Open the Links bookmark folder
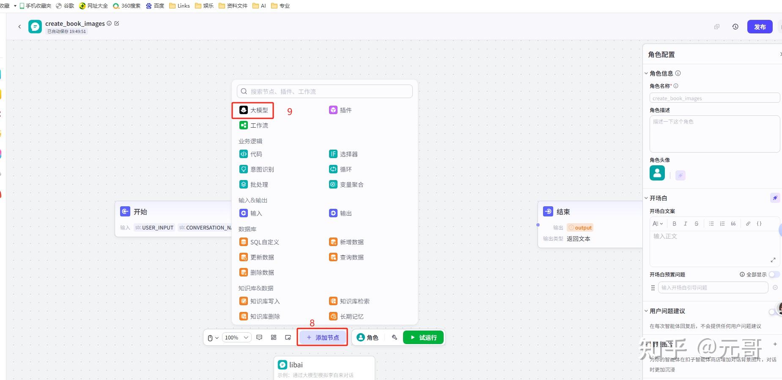The image size is (782, 380). 179,6
